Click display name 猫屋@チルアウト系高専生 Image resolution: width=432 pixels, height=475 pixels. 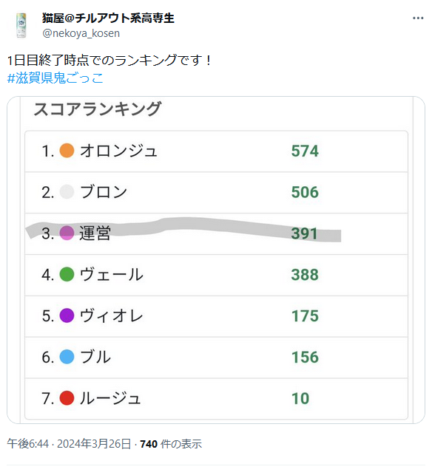pos(108,18)
